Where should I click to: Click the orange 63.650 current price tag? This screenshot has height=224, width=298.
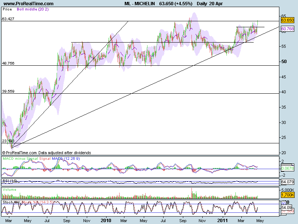(x=287, y=20)
